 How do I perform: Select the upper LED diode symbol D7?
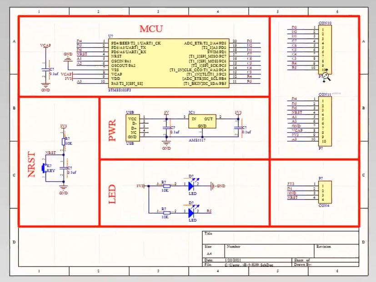pos(191,185)
